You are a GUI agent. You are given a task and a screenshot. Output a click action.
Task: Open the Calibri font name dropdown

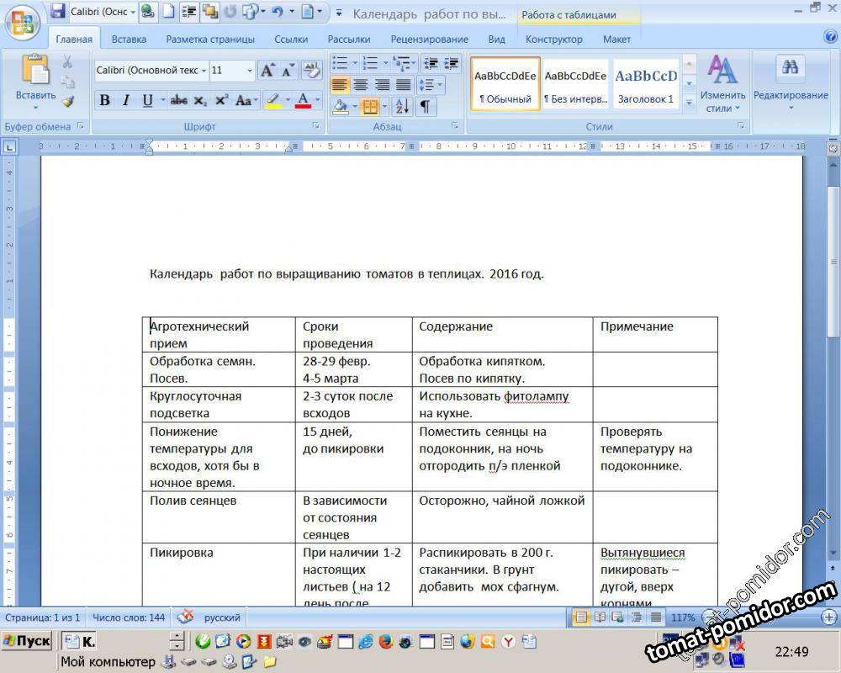pos(204,71)
